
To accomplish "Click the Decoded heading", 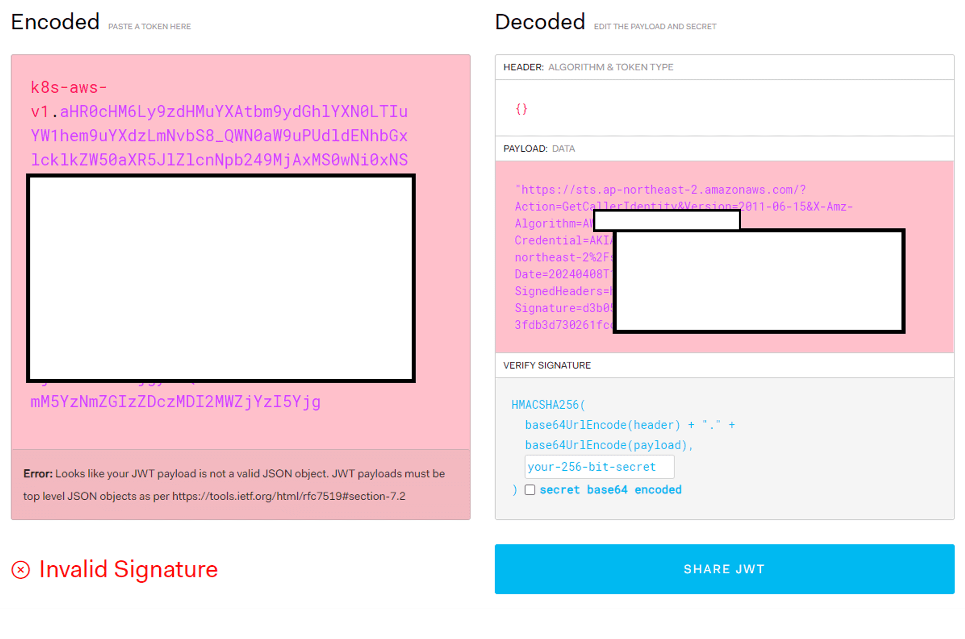I will 539,22.
